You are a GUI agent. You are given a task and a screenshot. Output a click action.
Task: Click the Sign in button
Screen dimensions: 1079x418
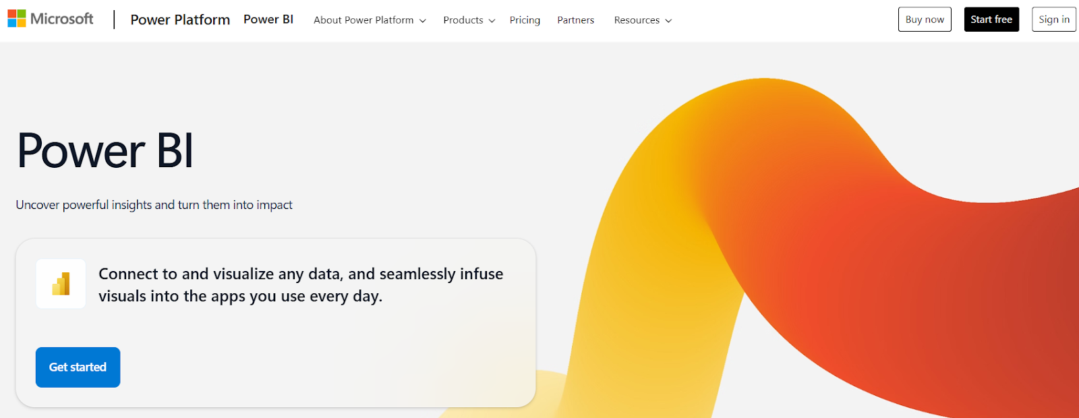(1054, 20)
